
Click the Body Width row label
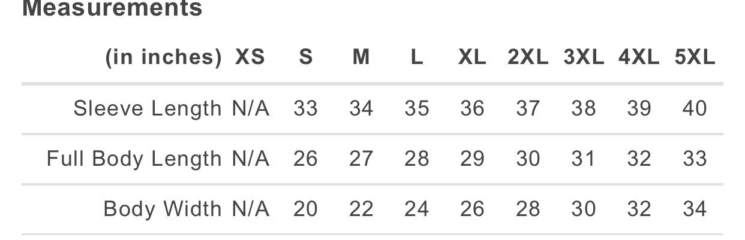163,209
